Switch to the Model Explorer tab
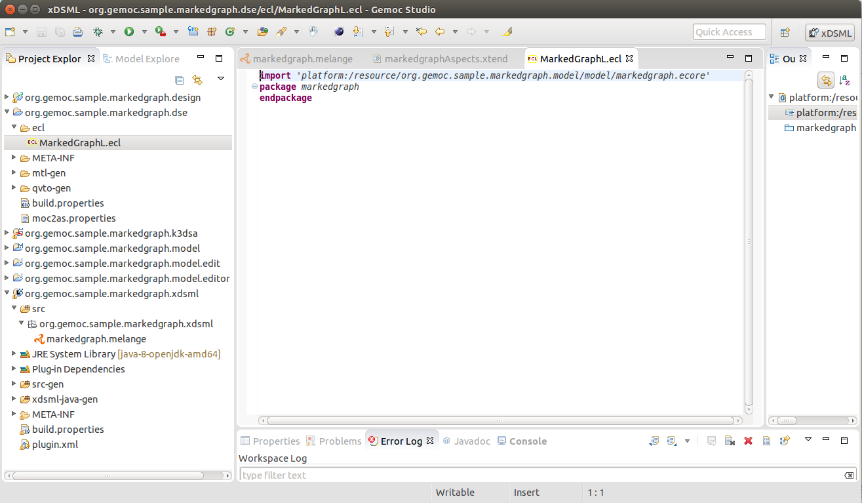The image size is (862, 503). click(x=141, y=58)
